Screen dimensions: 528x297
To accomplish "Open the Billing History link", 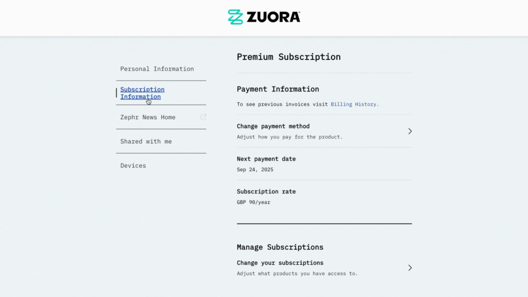I will pos(354,104).
